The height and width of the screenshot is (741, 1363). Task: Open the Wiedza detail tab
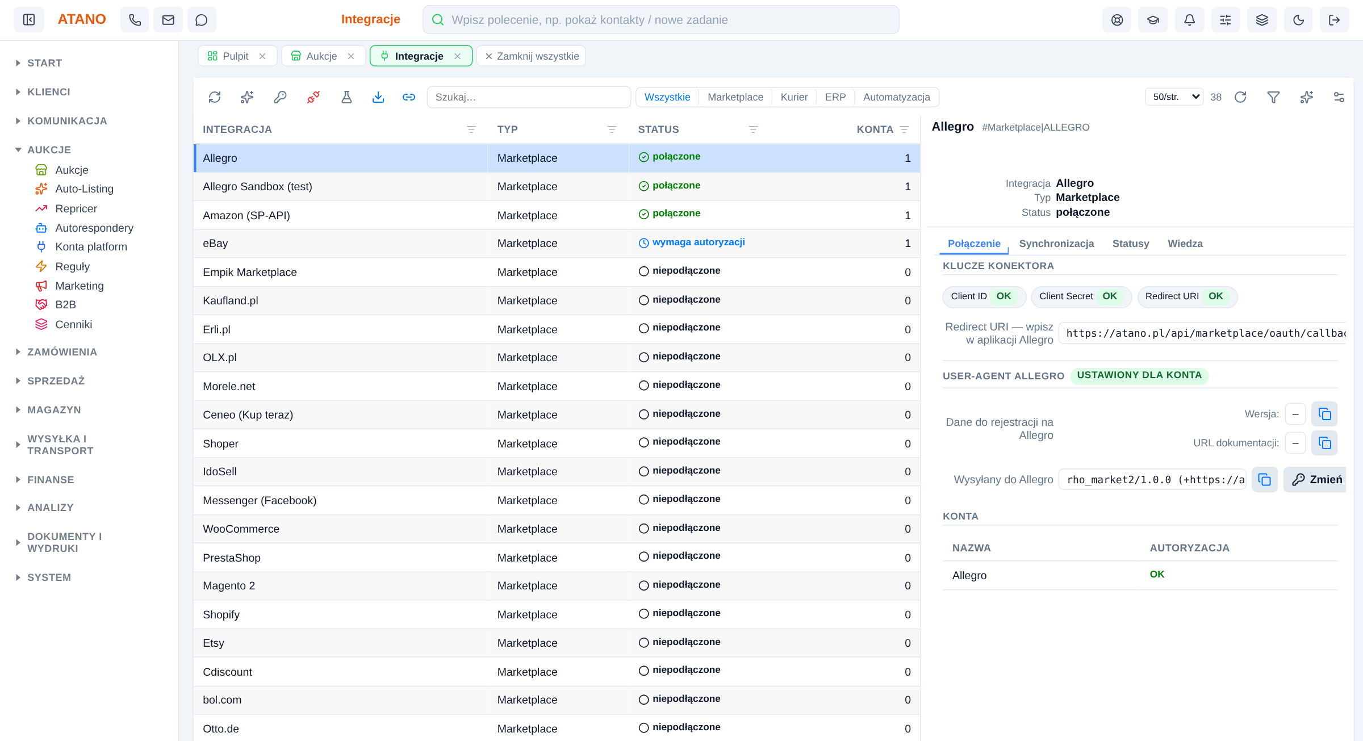point(1185,244)
